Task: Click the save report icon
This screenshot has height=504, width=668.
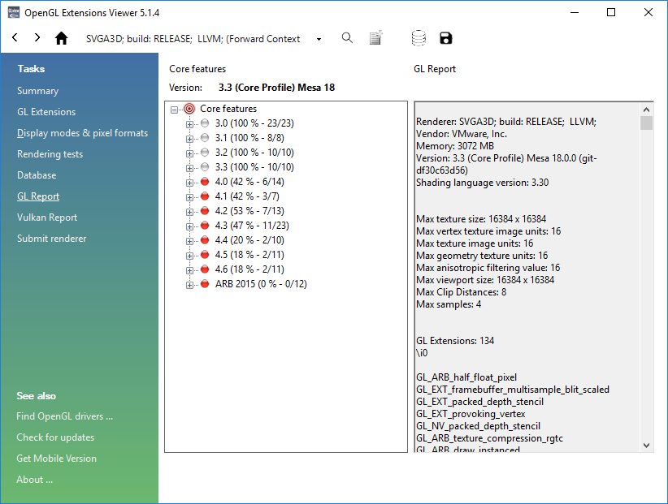Action: click(x=445, y=37)
